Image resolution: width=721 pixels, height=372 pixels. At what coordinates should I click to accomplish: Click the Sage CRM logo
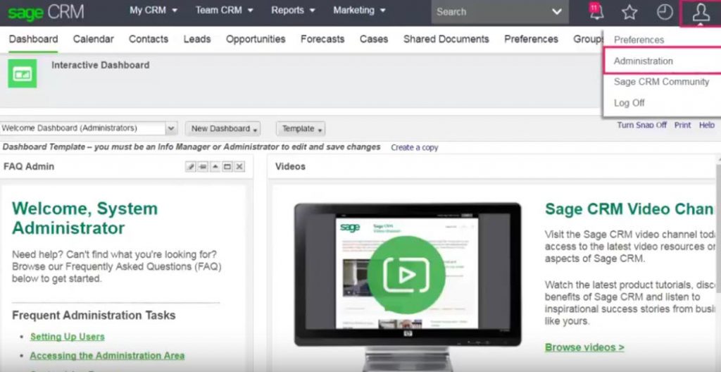click(x=46, y=13)
